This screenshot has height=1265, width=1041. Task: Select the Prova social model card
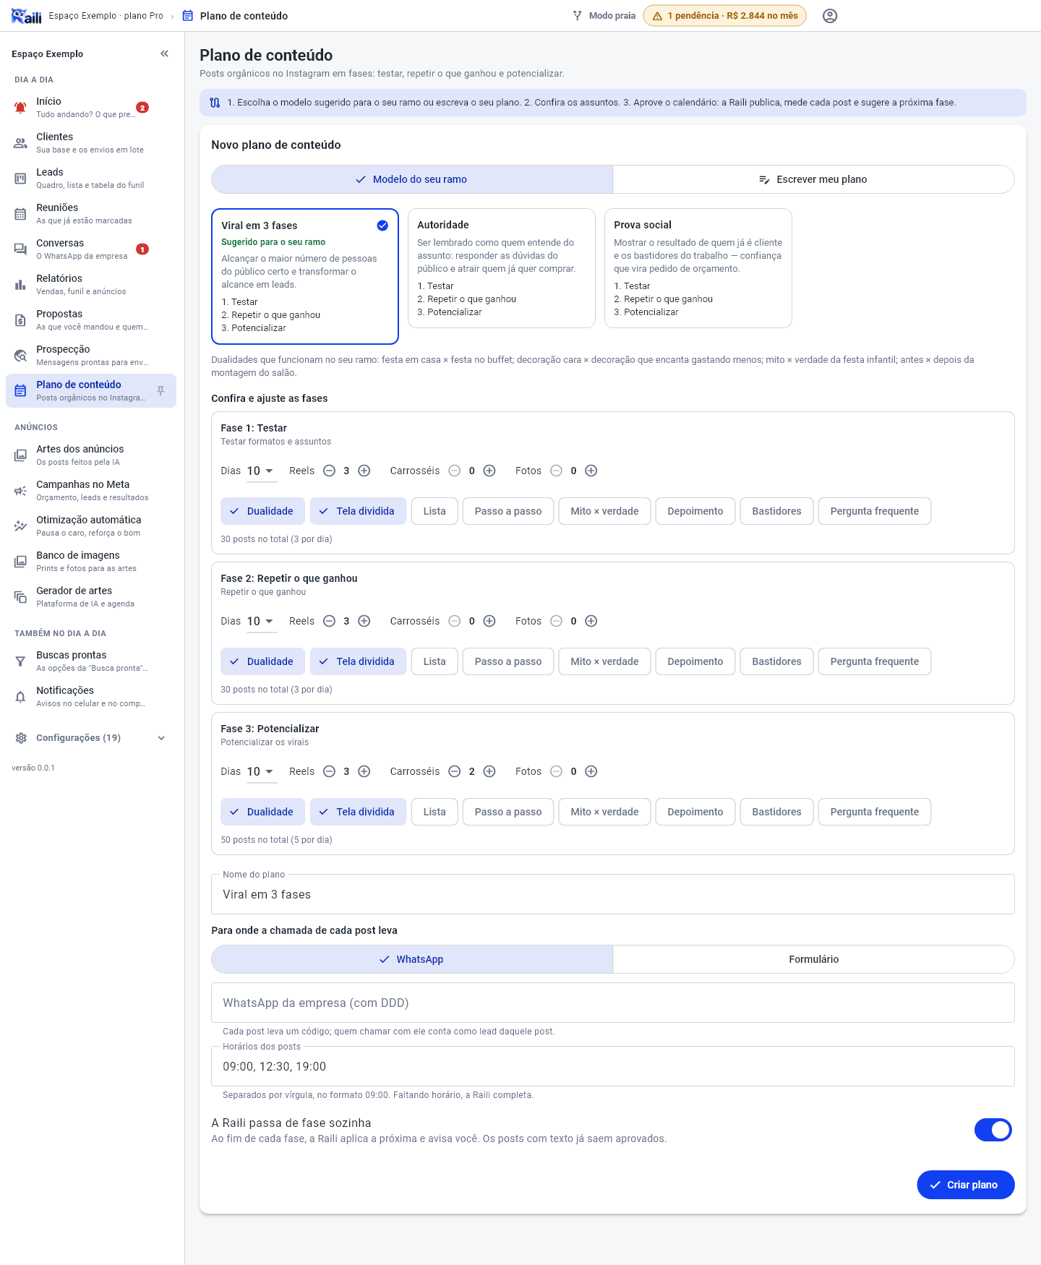(x=698, y=268)
